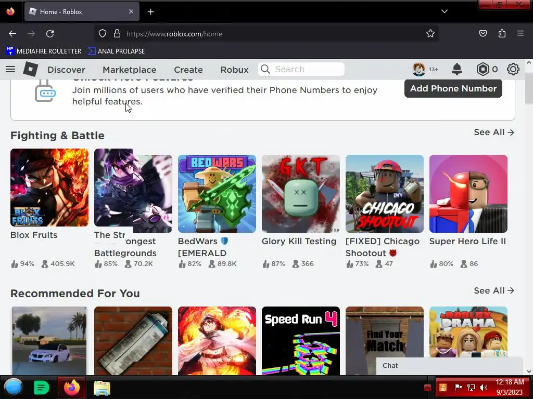Click the volume speaker tray icon
The image size is (533, 399).
483,388
